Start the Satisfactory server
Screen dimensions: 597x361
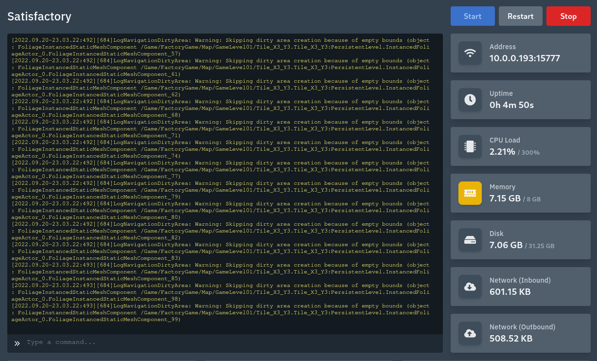[x=472, y=16]
